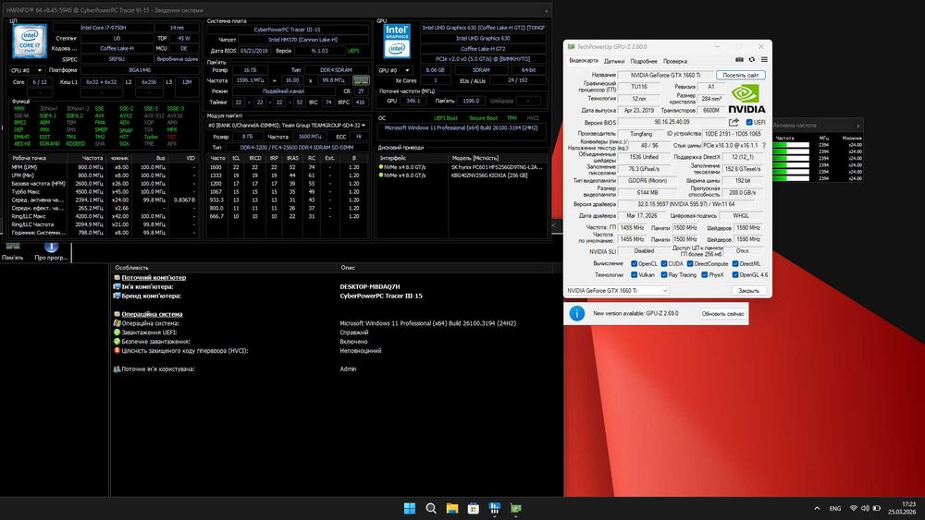Open the CPU #0 dropdown in HWiNFO
The width and height of the screenshot is (925, 520).
(x=27, y=70)
